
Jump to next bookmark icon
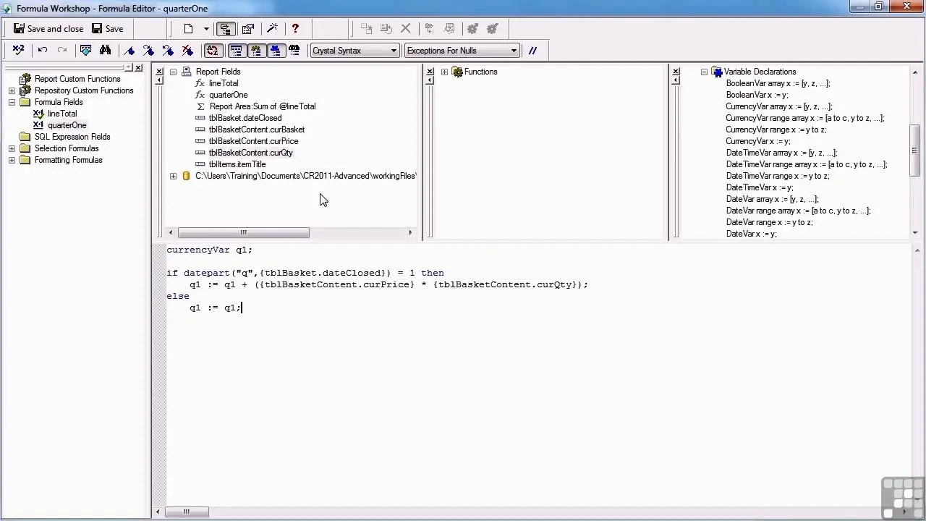tap(148, 50)
